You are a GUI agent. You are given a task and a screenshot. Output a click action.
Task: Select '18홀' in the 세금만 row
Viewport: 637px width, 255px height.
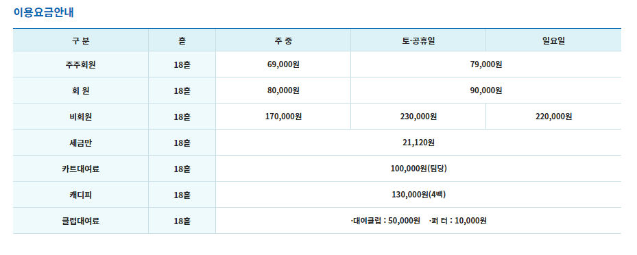[182, 143]
